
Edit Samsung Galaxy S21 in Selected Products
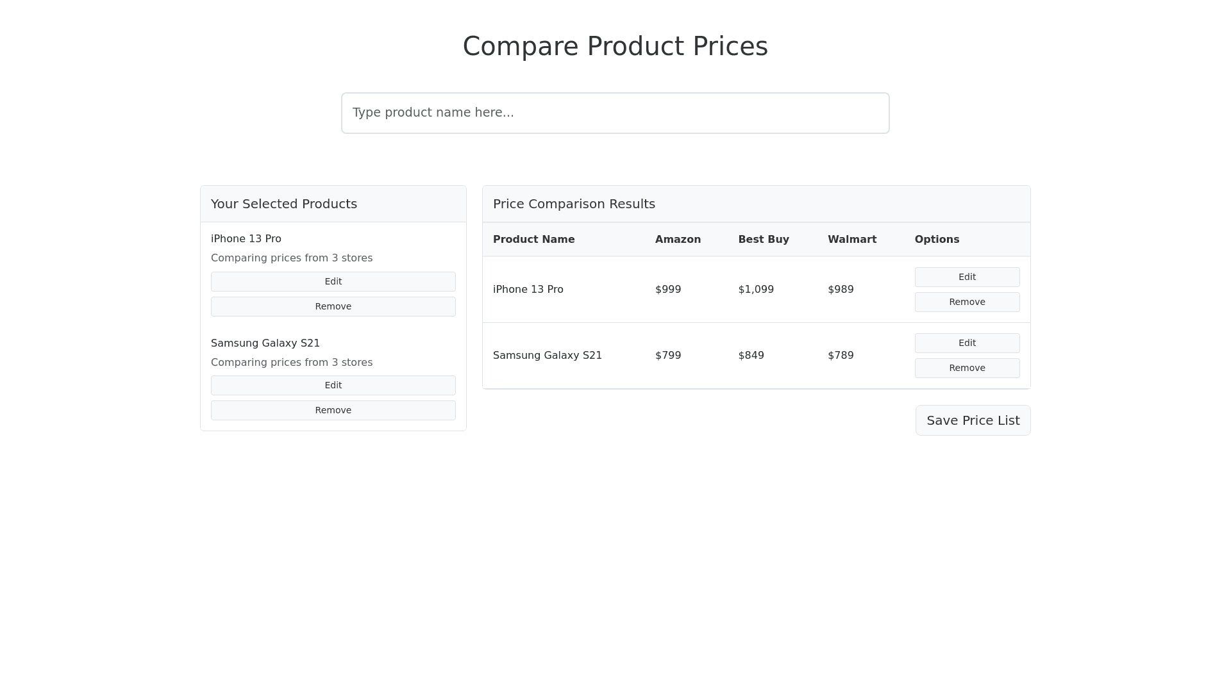pos(333,385)
